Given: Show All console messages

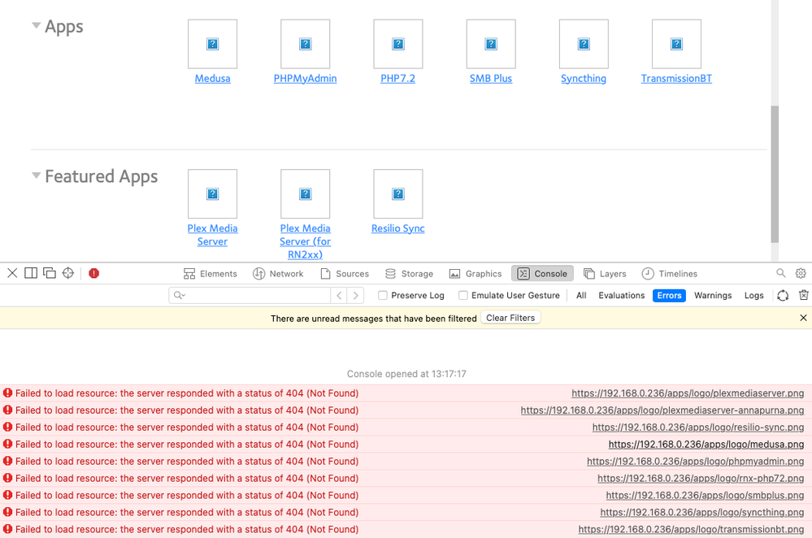Looking at the screenshot, I should click(x=581, y=295).
